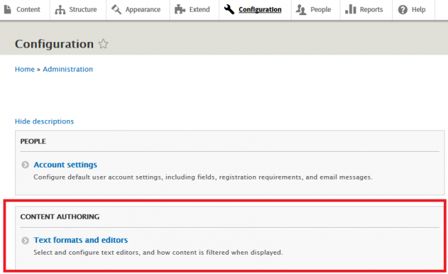448x274 pixels.
Task: Go to Home breadcrumb link
Action: [25, 69]
